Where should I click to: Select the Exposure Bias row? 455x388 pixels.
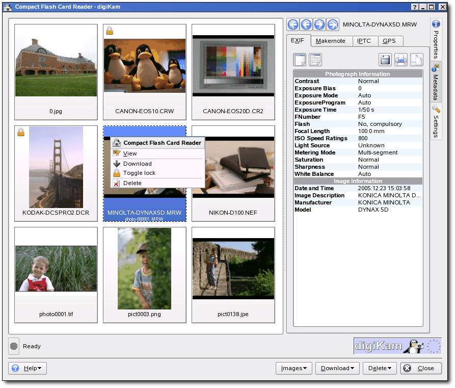click(358, 88)
